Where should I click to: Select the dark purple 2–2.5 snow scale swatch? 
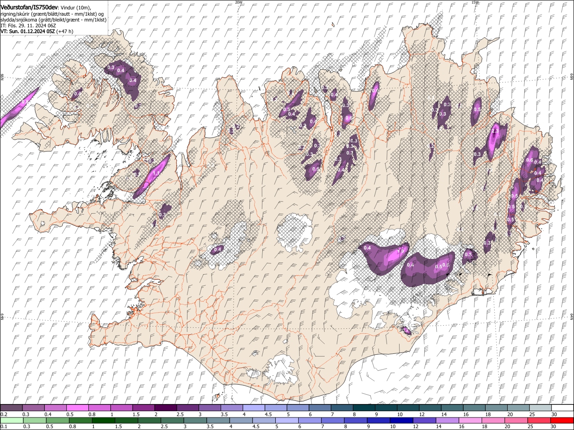click(x=165, y=408)
